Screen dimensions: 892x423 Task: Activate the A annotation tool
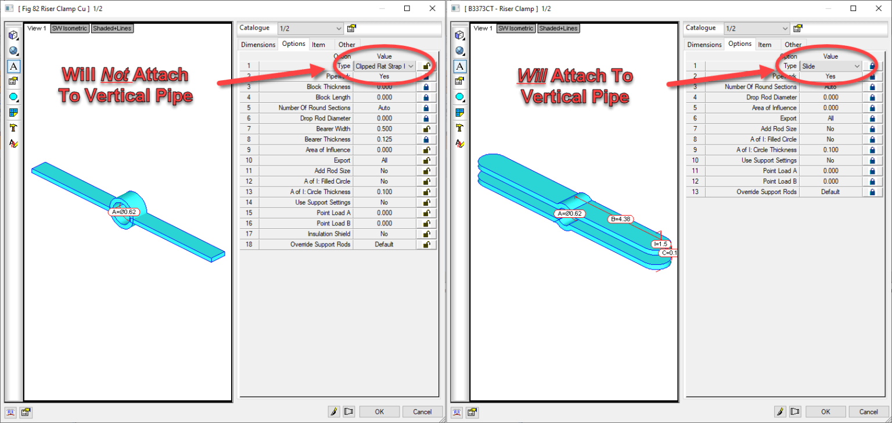tap(13, 66)
